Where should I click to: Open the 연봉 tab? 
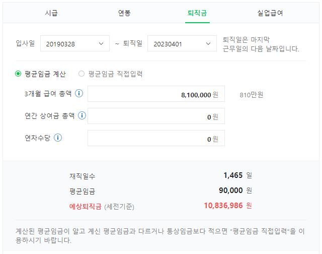124,13
